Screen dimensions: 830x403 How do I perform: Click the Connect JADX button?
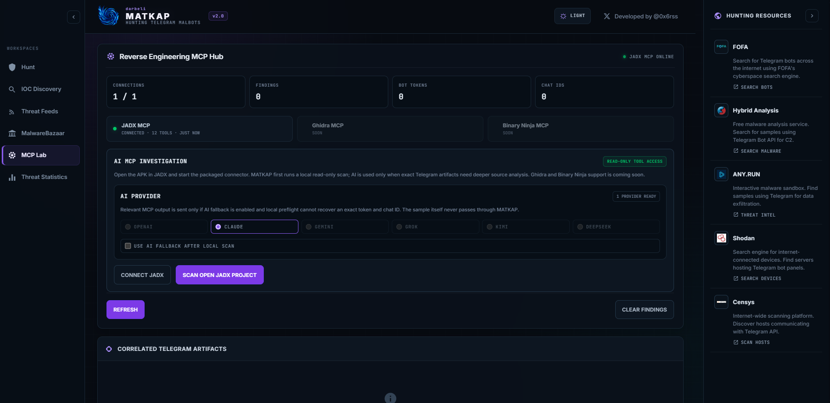142,275
